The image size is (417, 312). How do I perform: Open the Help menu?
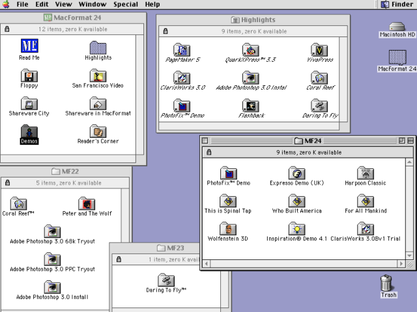click(x=152, y=5)
